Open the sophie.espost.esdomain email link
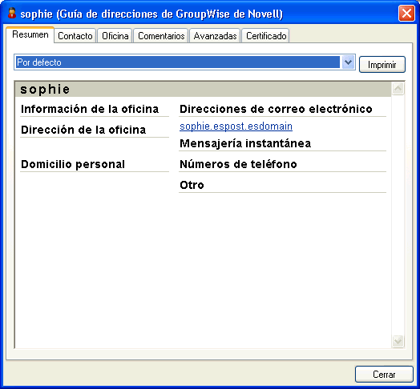 [x=236, y=126]
